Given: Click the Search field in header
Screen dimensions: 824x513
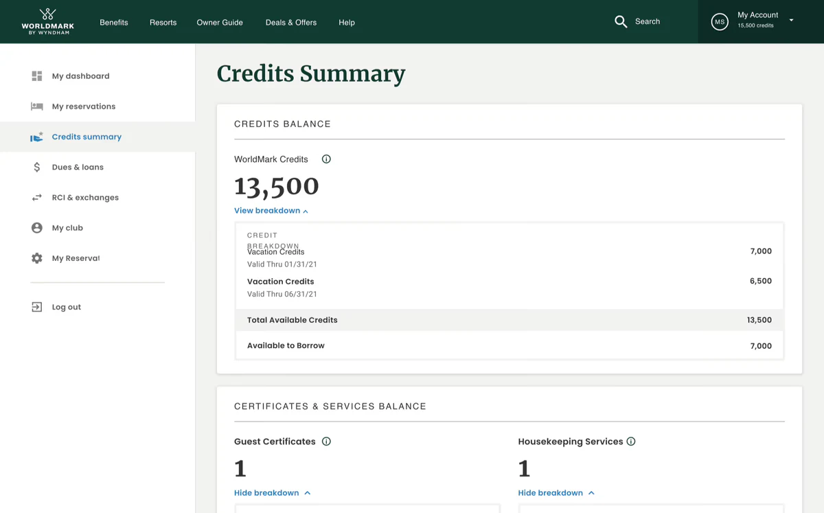Looking at the screenshot, I should pos(648,22).
